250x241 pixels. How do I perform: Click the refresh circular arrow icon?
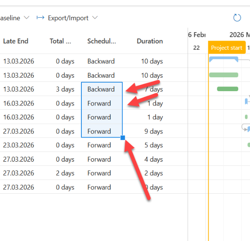click(x=237, y=18)
